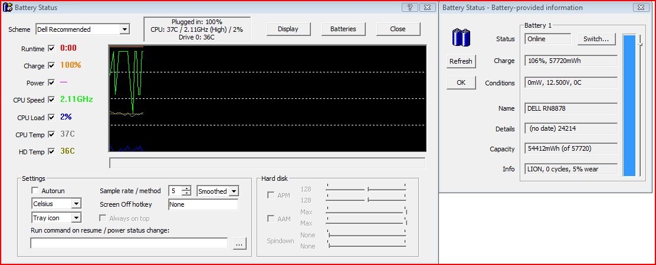Click the red '0:00' runtime value
The width and height of the screenshot is (656, 265).
coord(68,48)
